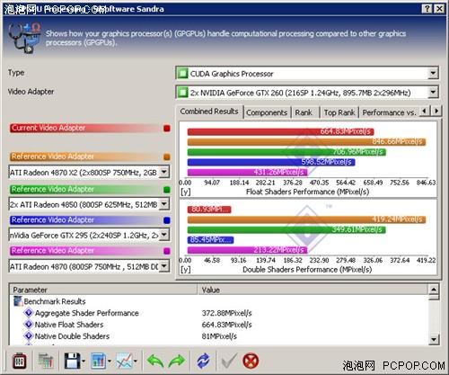Switch to the Rank tab
The image size is (449, 375).
click(x=304, y=112)
